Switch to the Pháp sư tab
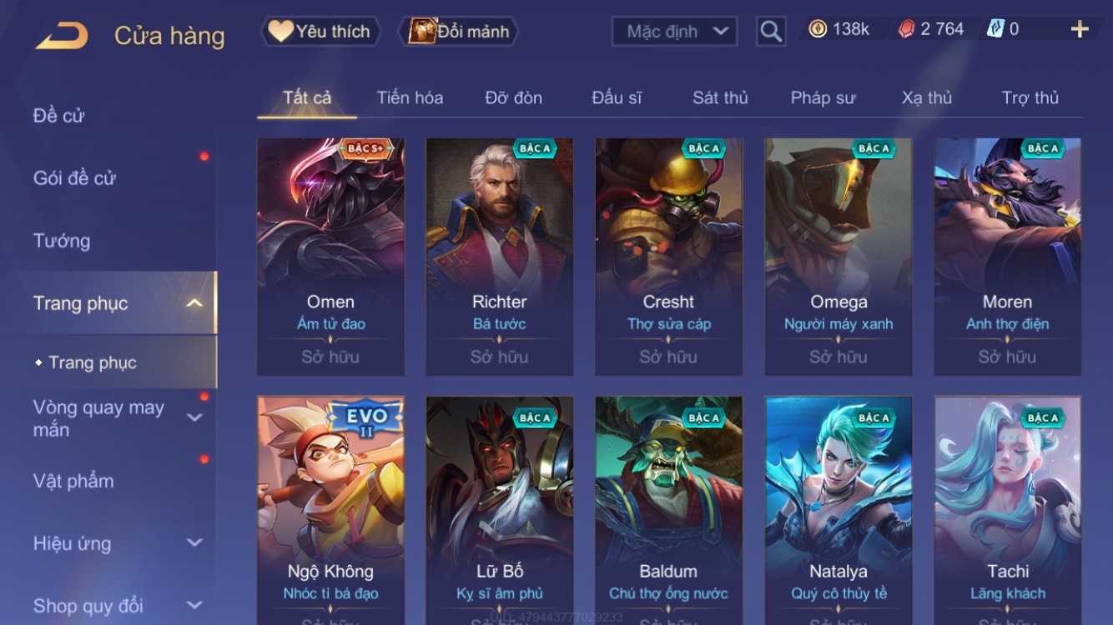Viewport: 1113px width, 625px height. (823, 97)
